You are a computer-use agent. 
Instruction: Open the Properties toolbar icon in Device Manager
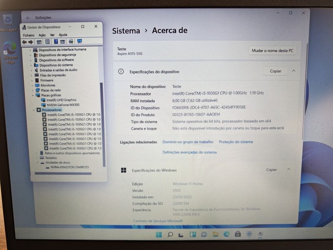click(x=47, y=42)
